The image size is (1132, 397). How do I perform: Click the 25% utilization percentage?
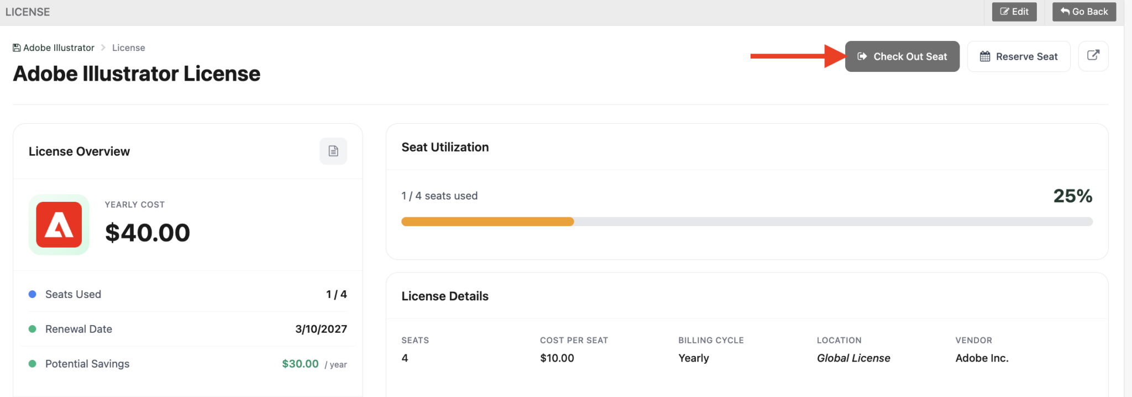tap(1072, 196)
